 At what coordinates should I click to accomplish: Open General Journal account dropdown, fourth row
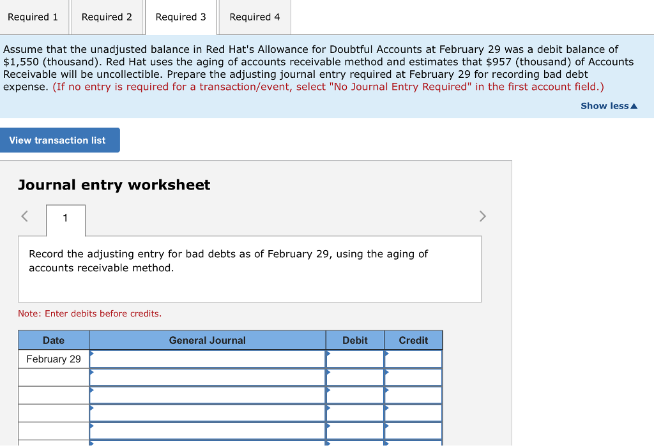tap(208, 414)
